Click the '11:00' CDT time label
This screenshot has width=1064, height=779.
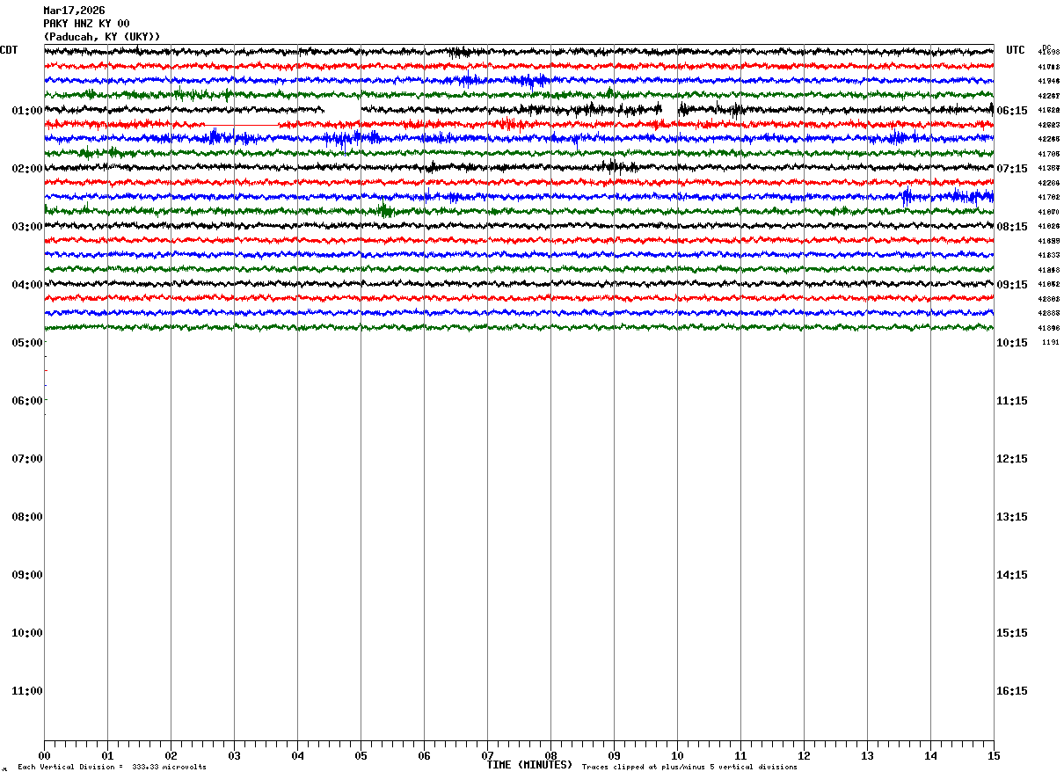27,691
